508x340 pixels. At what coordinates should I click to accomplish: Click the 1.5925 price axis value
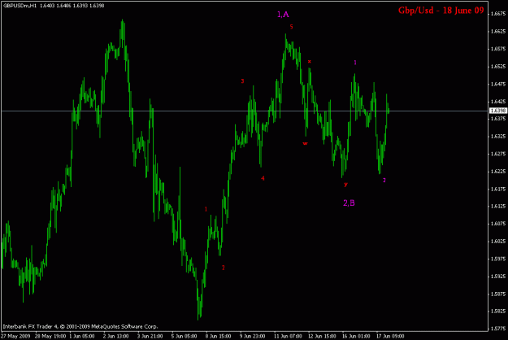[x=498, y=277]
